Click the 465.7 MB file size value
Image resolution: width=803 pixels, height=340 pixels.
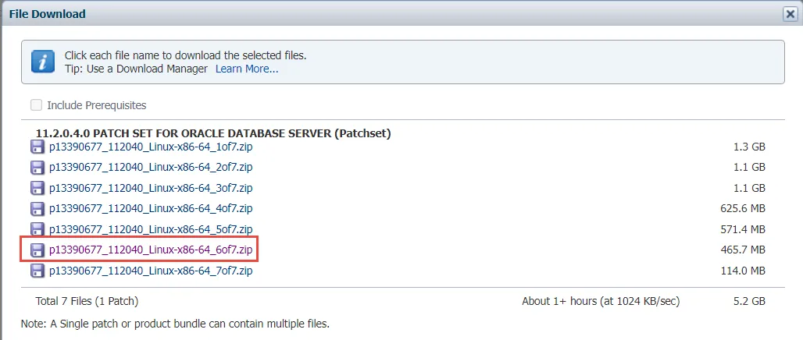[x=743, y=250]
